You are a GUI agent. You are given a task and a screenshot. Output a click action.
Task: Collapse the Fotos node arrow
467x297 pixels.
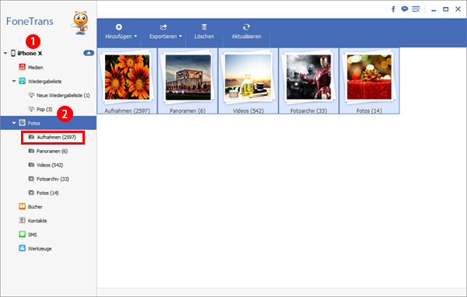click(14, 123)
